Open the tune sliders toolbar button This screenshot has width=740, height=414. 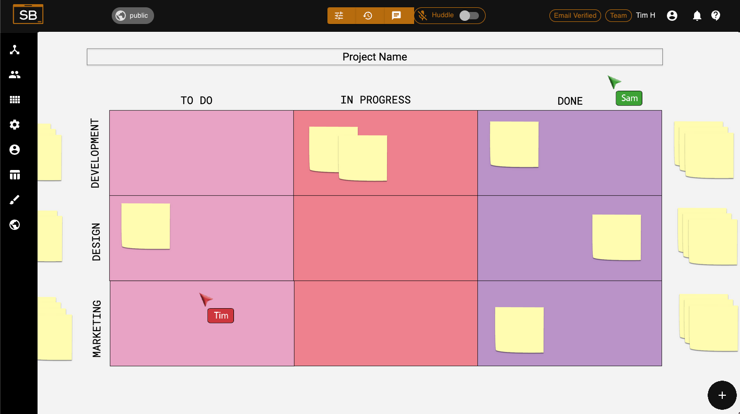(339, 16)
